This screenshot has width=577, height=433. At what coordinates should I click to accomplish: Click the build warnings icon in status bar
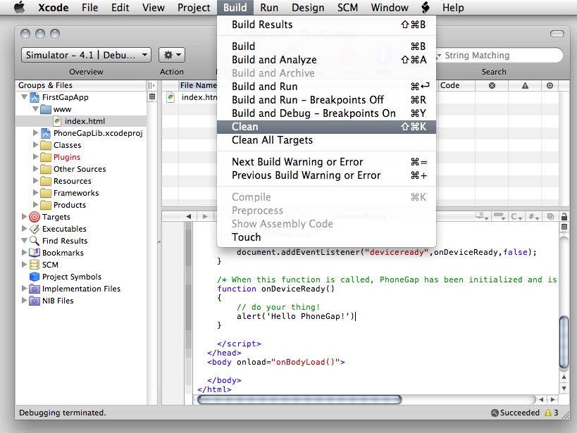pyautogui.click(x=548, y=413)
